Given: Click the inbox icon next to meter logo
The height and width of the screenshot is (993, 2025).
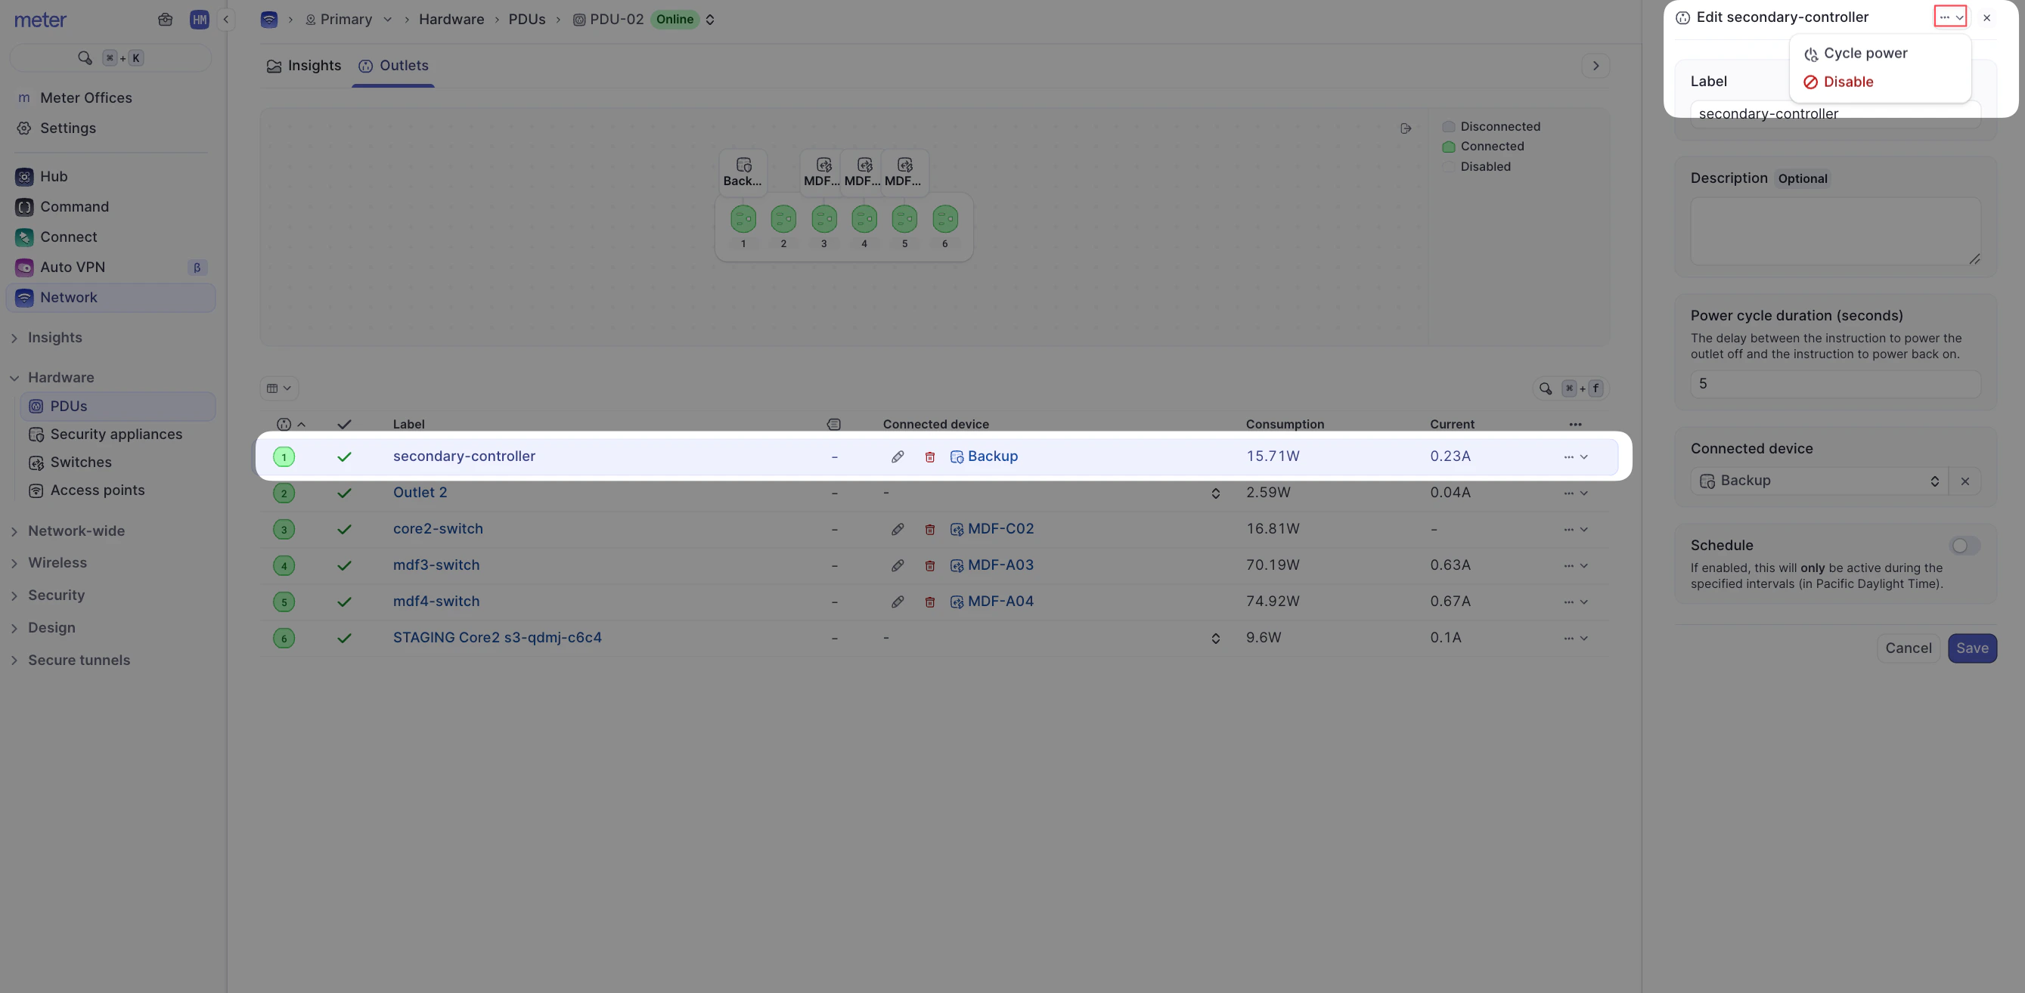Looking at the screenshot, I should point(165,20).
